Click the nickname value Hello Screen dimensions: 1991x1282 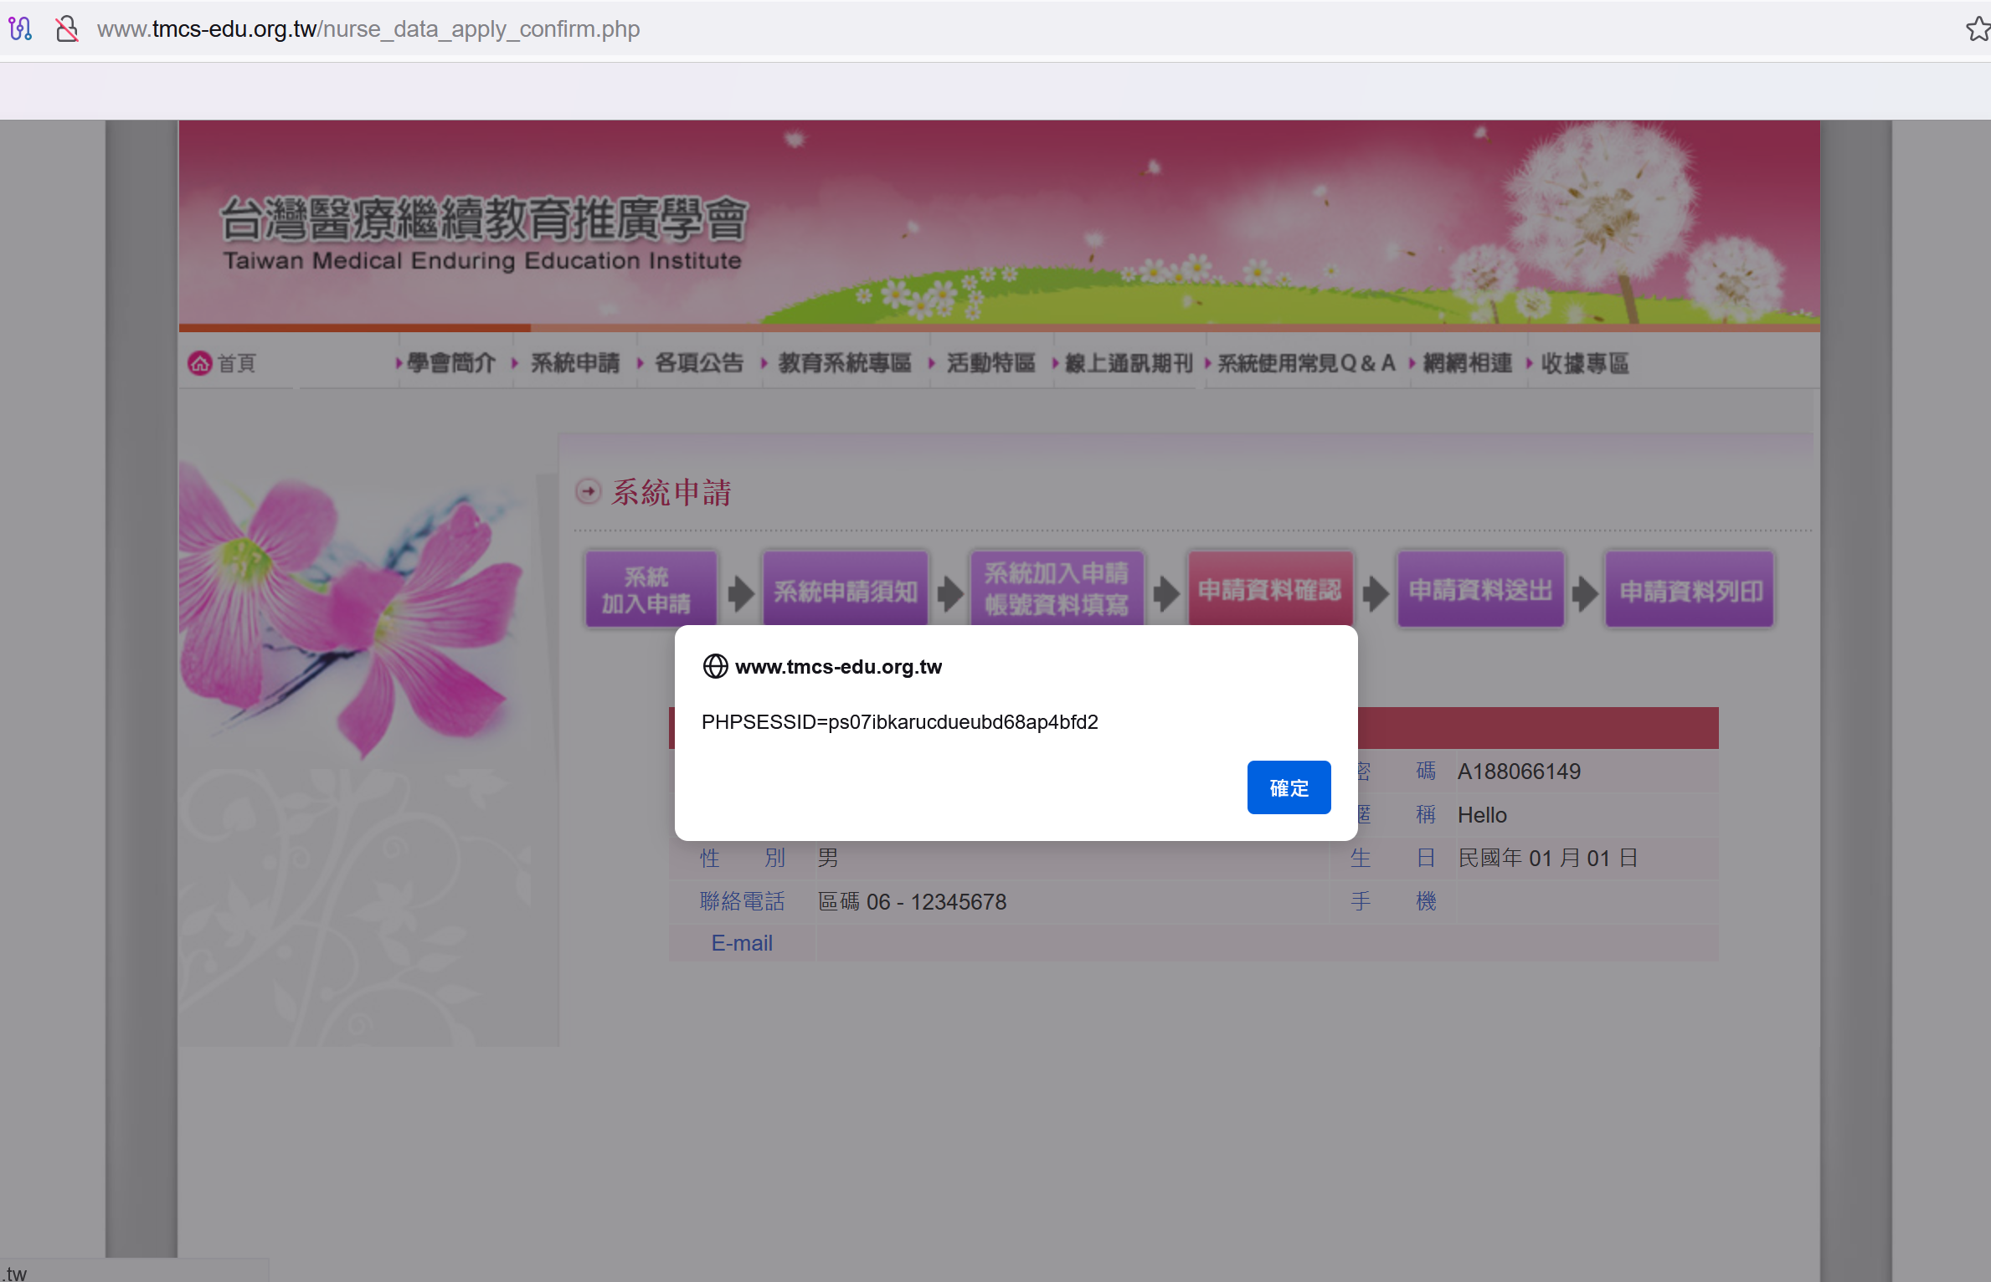point(1482,814)
